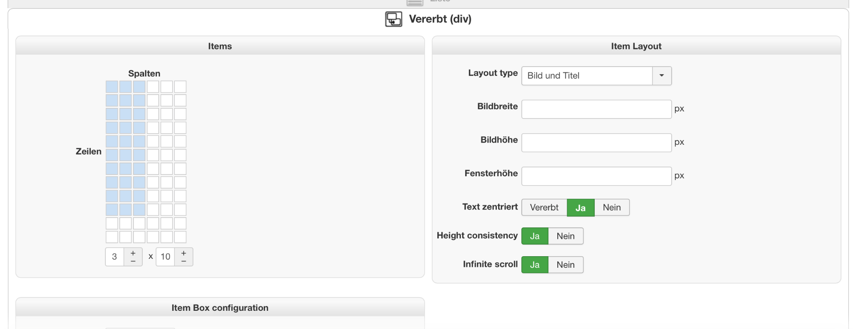Decrease the row count with minus
This screenshot has width=854, height=329.
184,262
